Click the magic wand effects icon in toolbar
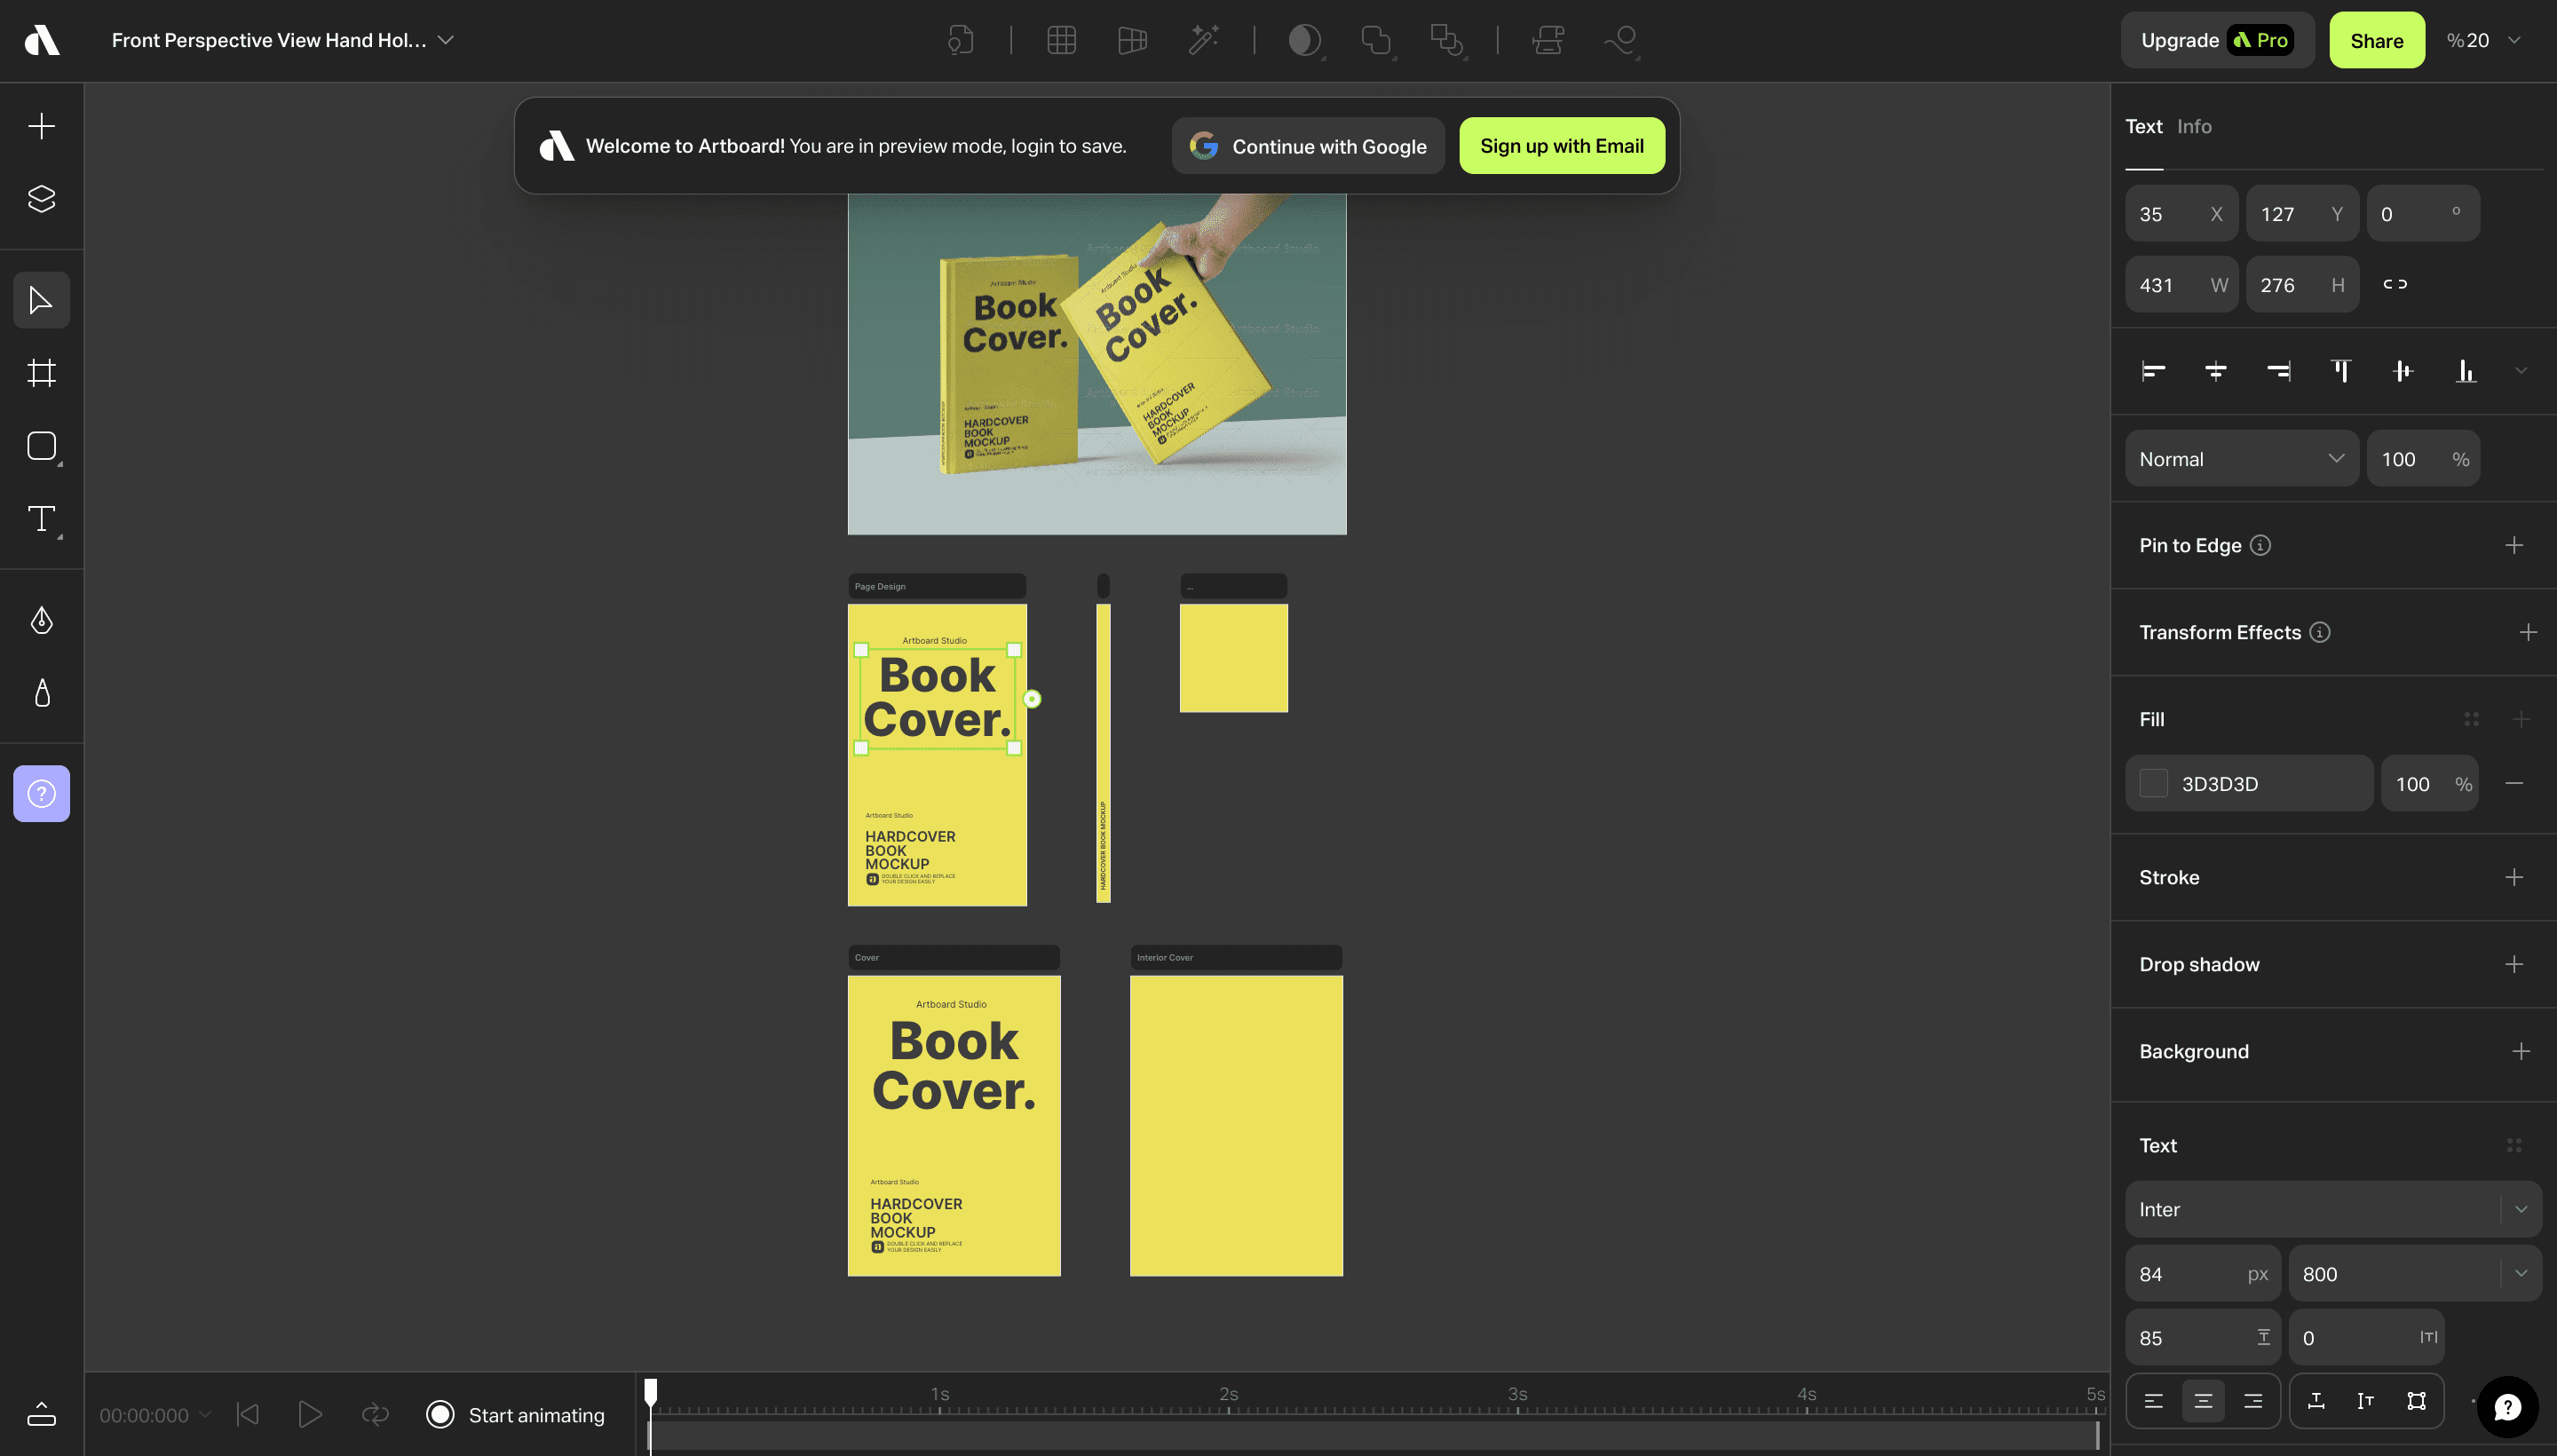This screenshot has width=2557, height=1456. point(1203,40)
